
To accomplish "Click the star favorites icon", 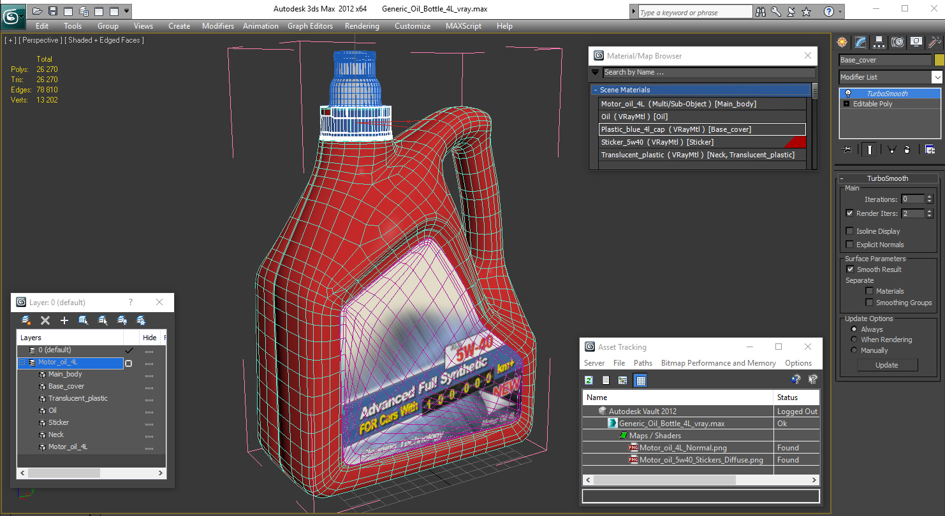I will click(807, 11).
